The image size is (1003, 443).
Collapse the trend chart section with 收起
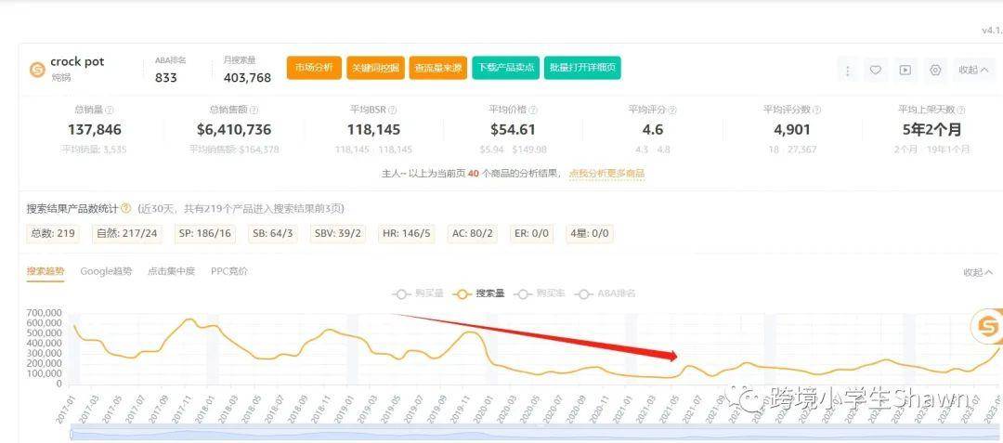pyautogui.click(x=978, y=272)
